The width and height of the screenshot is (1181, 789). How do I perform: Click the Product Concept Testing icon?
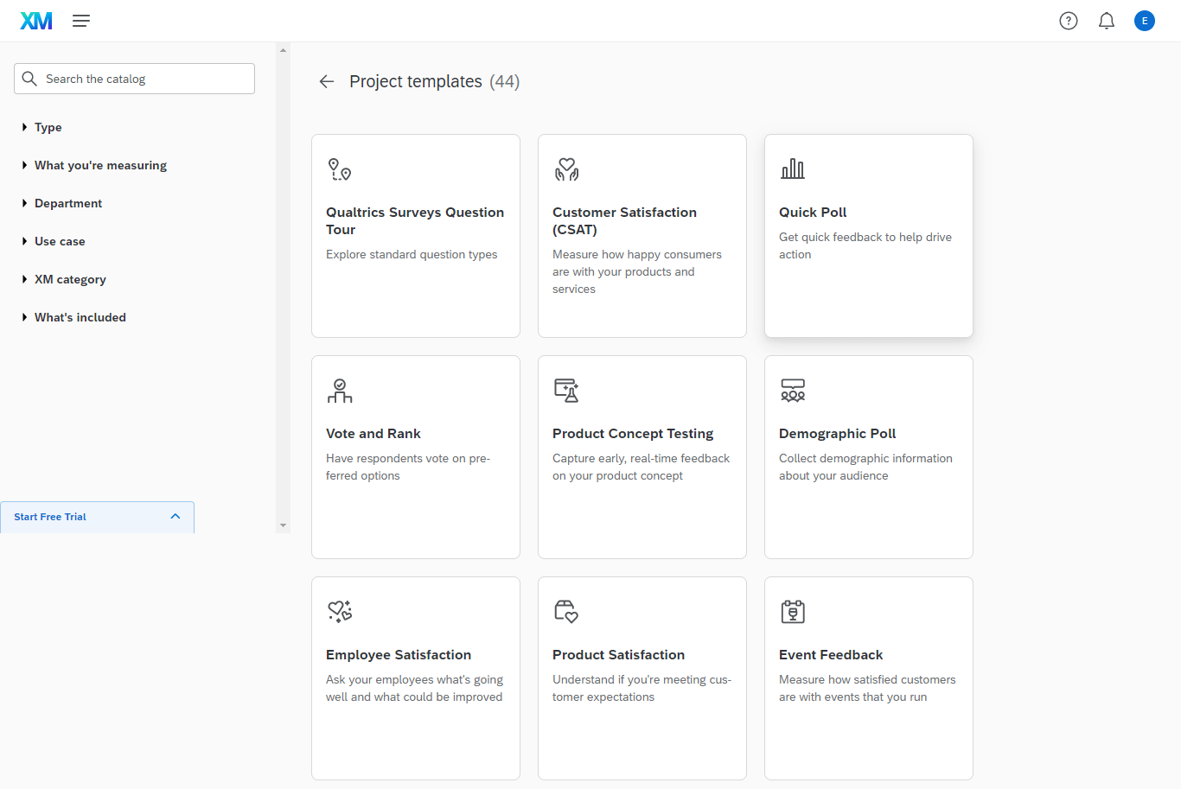[566, 390]
